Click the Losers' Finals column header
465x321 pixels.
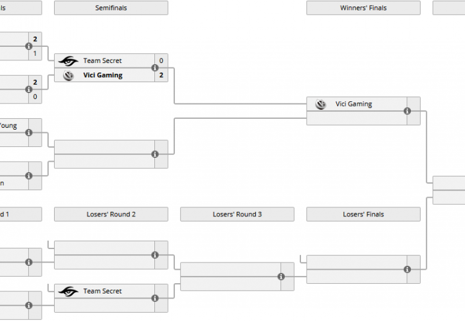click(x=363, y=214)
